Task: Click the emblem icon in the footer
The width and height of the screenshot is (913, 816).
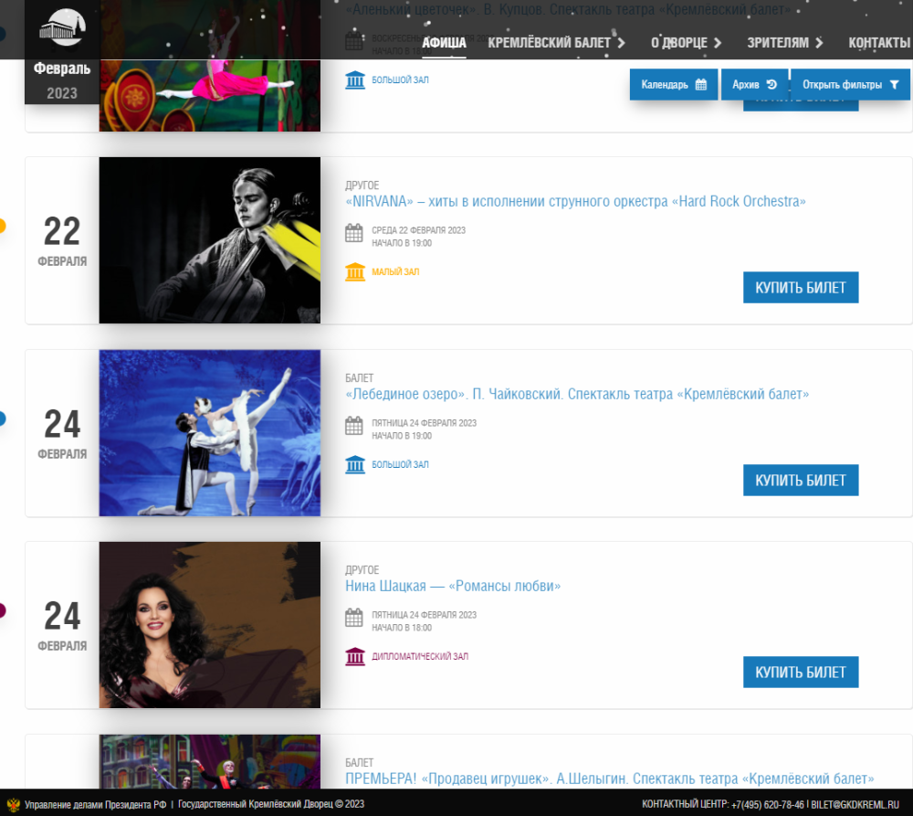Action: click(x=13, y=805)
